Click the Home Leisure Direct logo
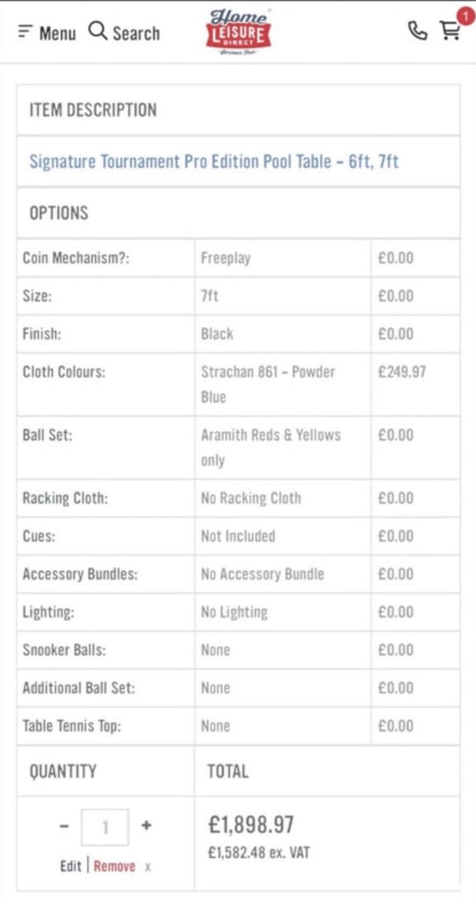The height and width of the screenshot is (899, 476). (238, 32)
